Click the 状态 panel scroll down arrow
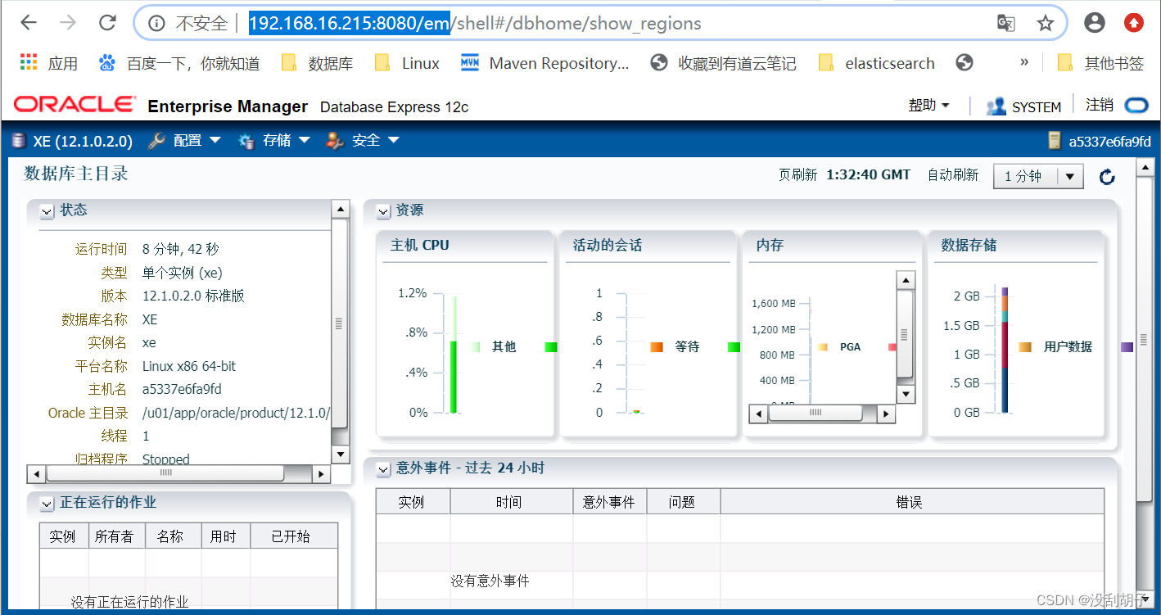This screenshot has width=1161, height=615. [340, 454]
